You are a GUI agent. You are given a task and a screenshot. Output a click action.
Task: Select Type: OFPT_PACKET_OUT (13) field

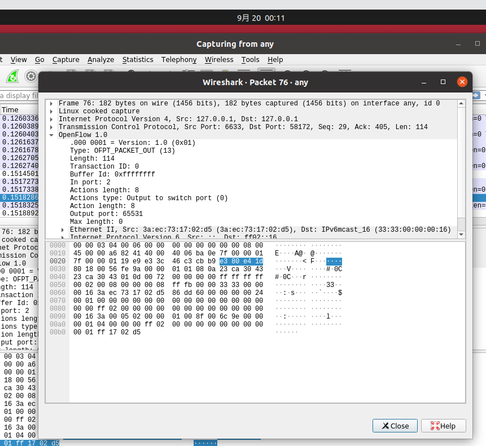click(122, 151)
